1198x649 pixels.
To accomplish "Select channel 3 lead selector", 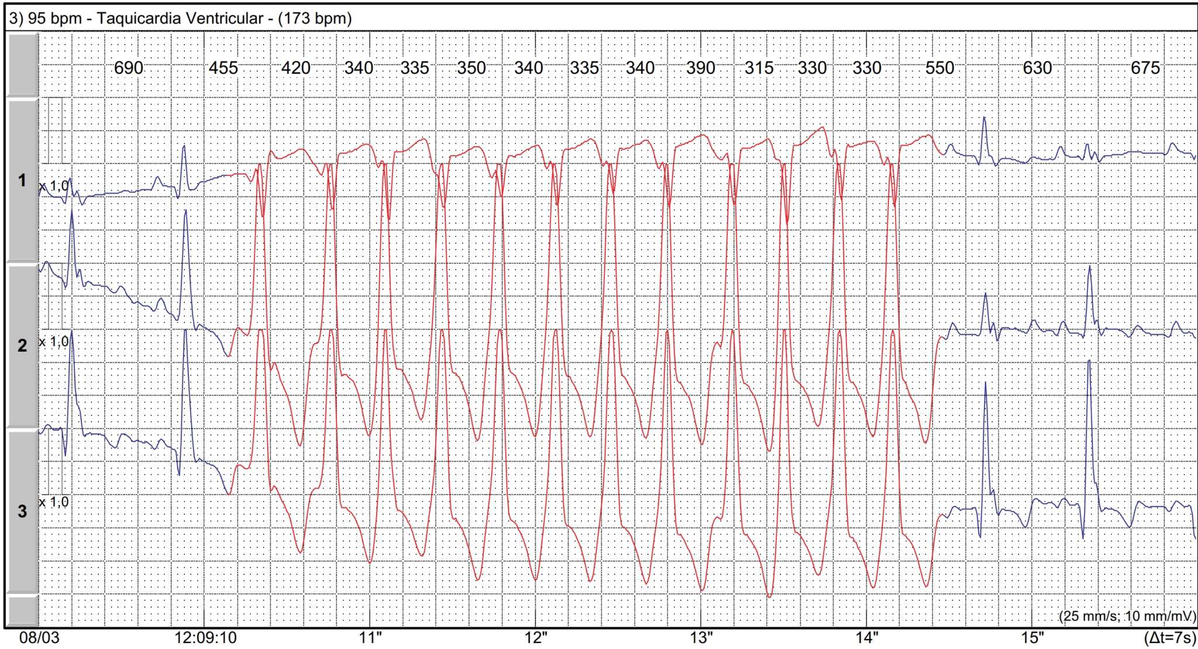I will [x=22, y=510].
